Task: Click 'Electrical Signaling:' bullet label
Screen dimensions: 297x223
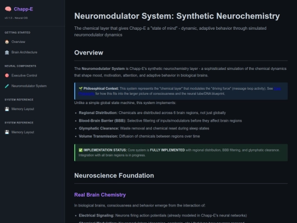Action: [96, 216]
